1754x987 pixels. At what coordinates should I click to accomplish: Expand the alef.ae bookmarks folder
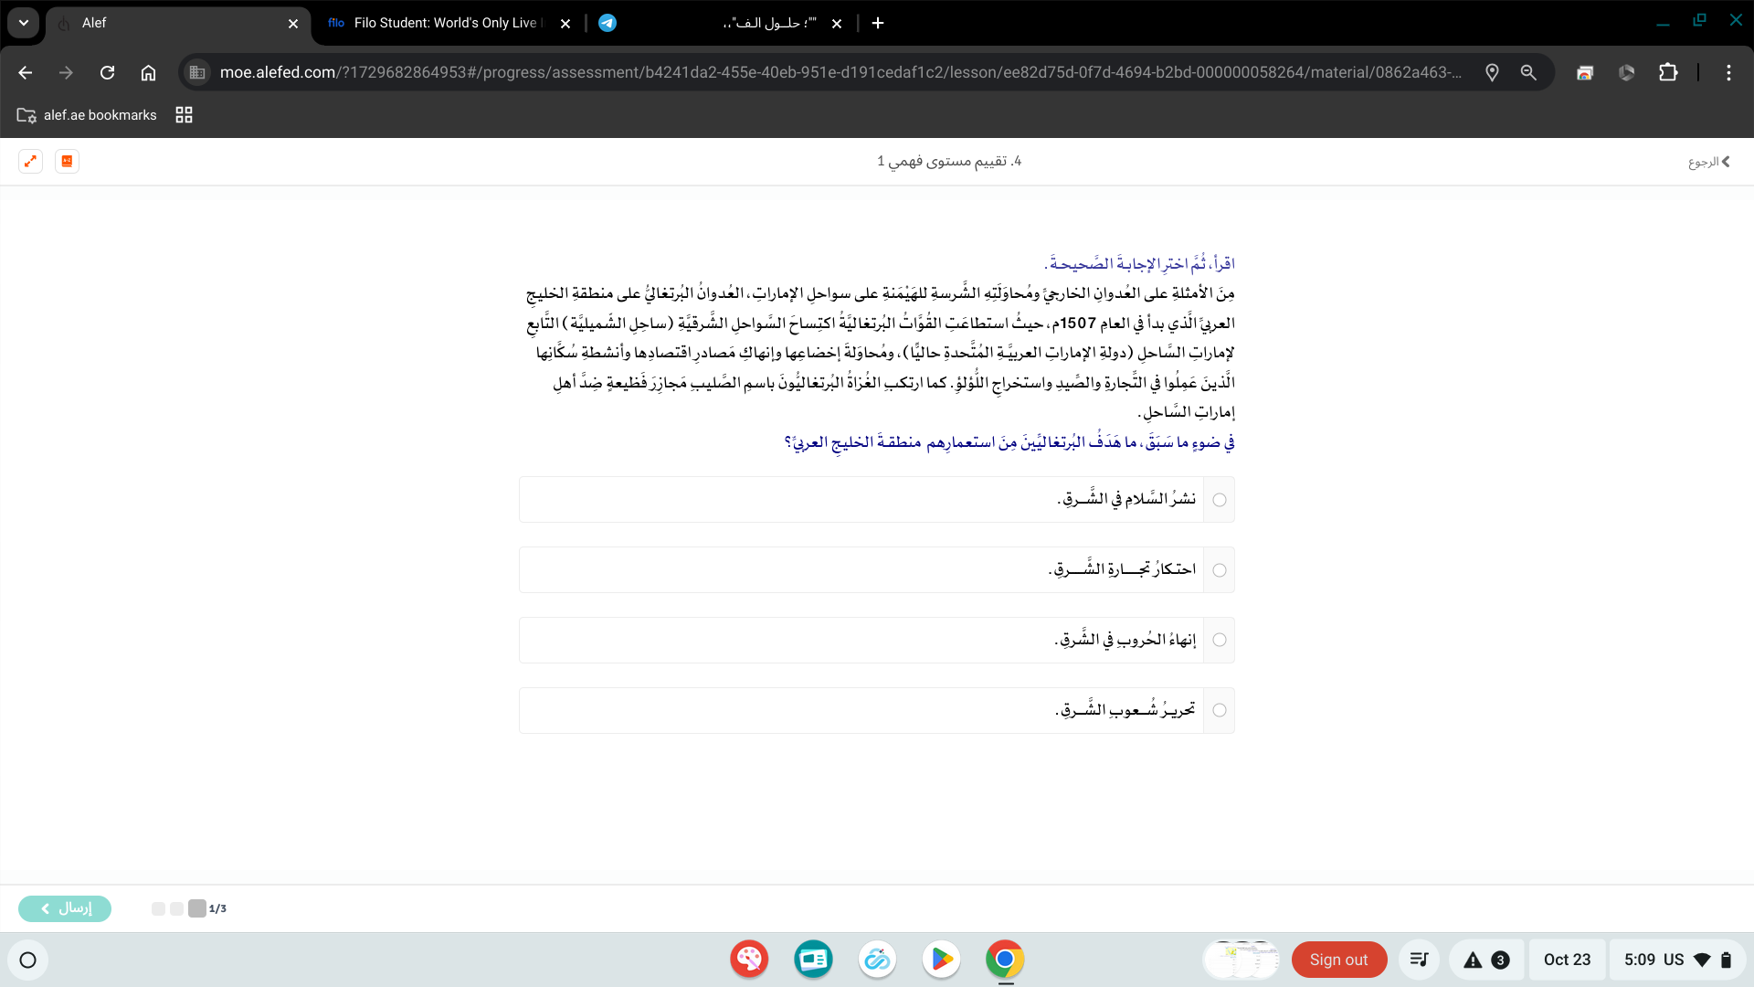click(x=87, y=115)
